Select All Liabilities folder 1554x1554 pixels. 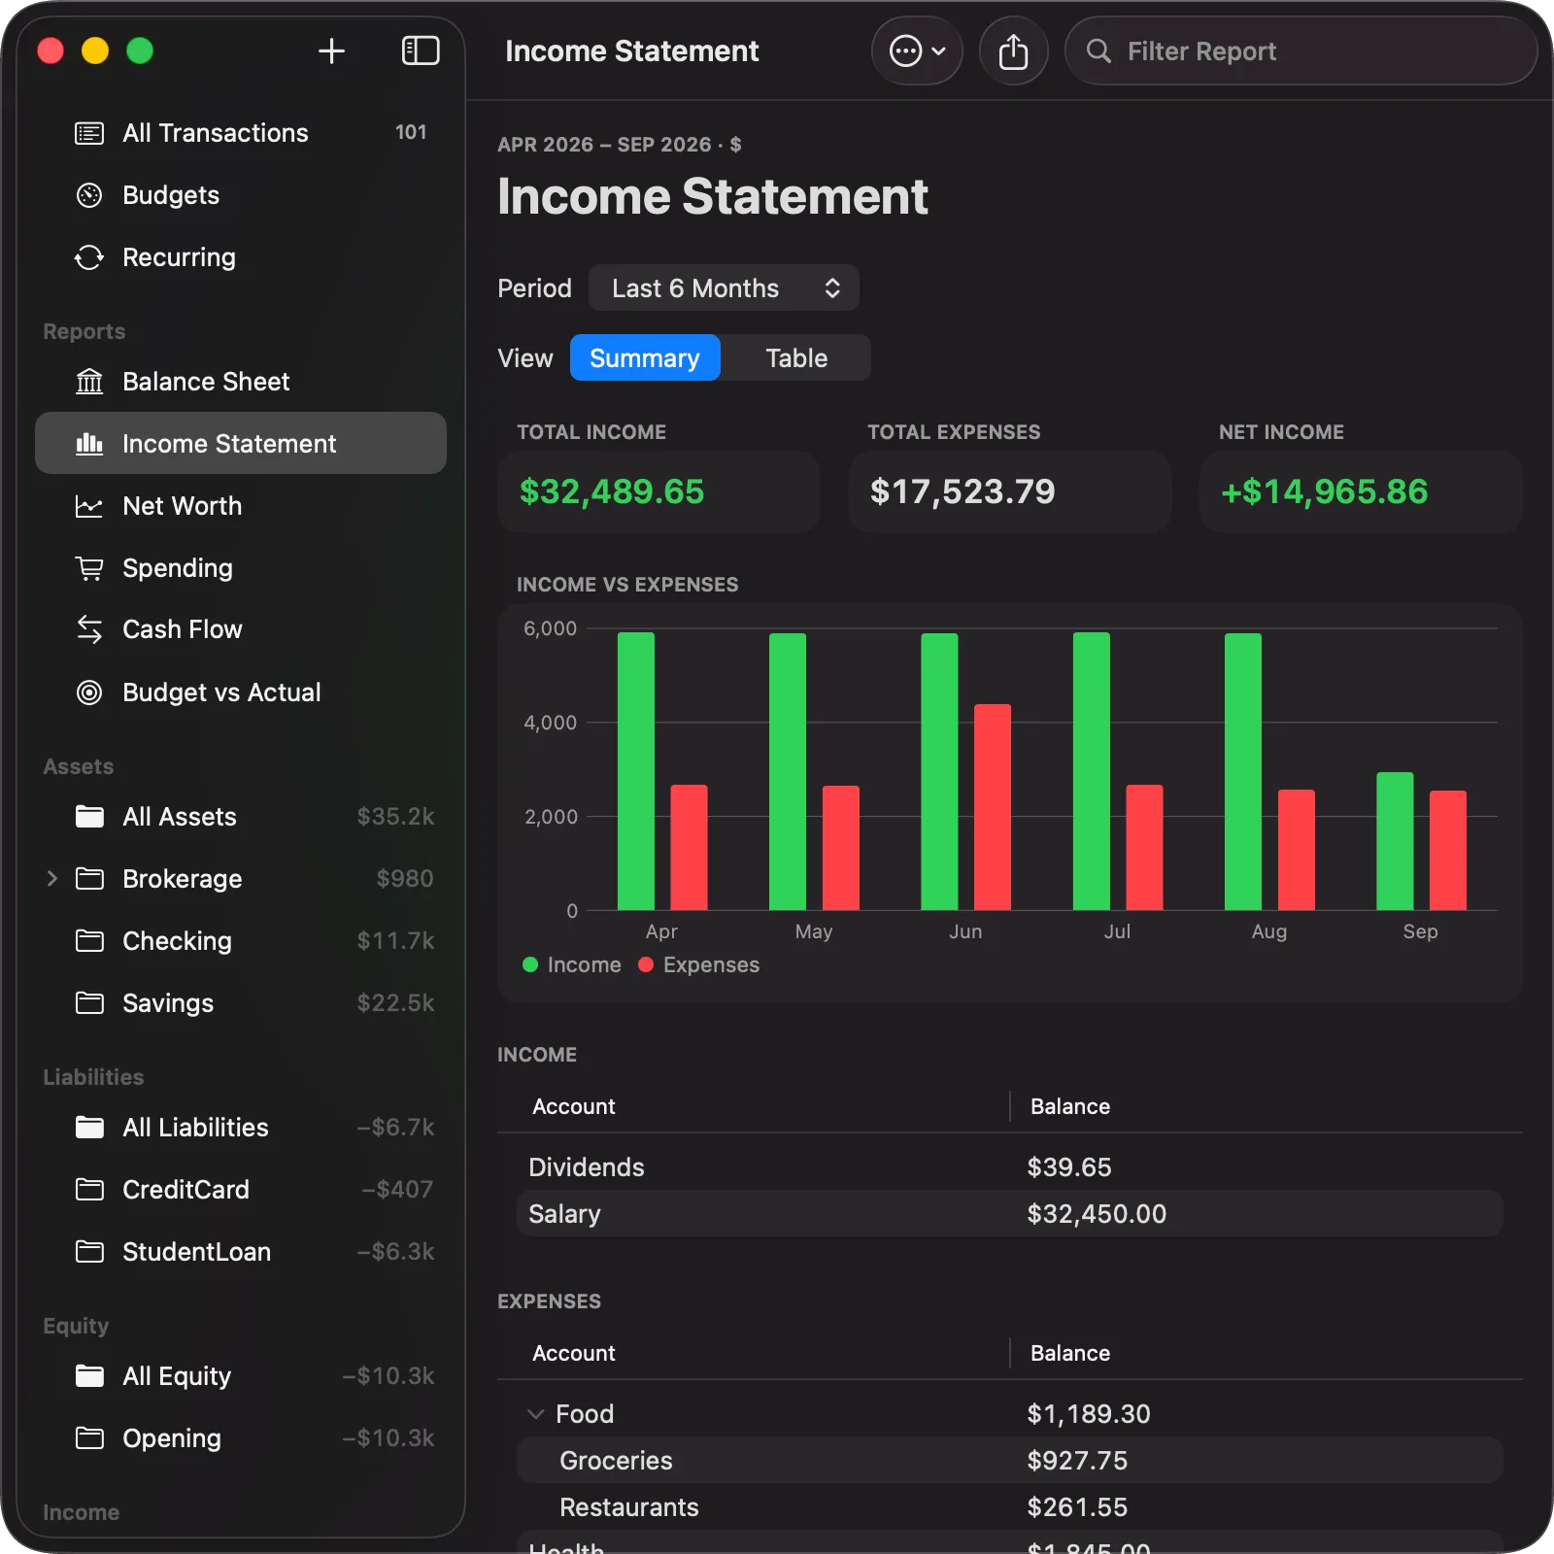tap(241, 1128)
